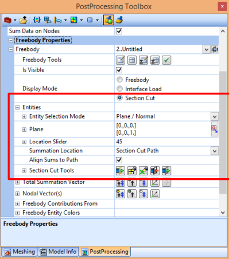Click the Plane coordinates value [0.,0.,0.]
Viewport: 229px width, 259px height.
(x=126, y=125)
